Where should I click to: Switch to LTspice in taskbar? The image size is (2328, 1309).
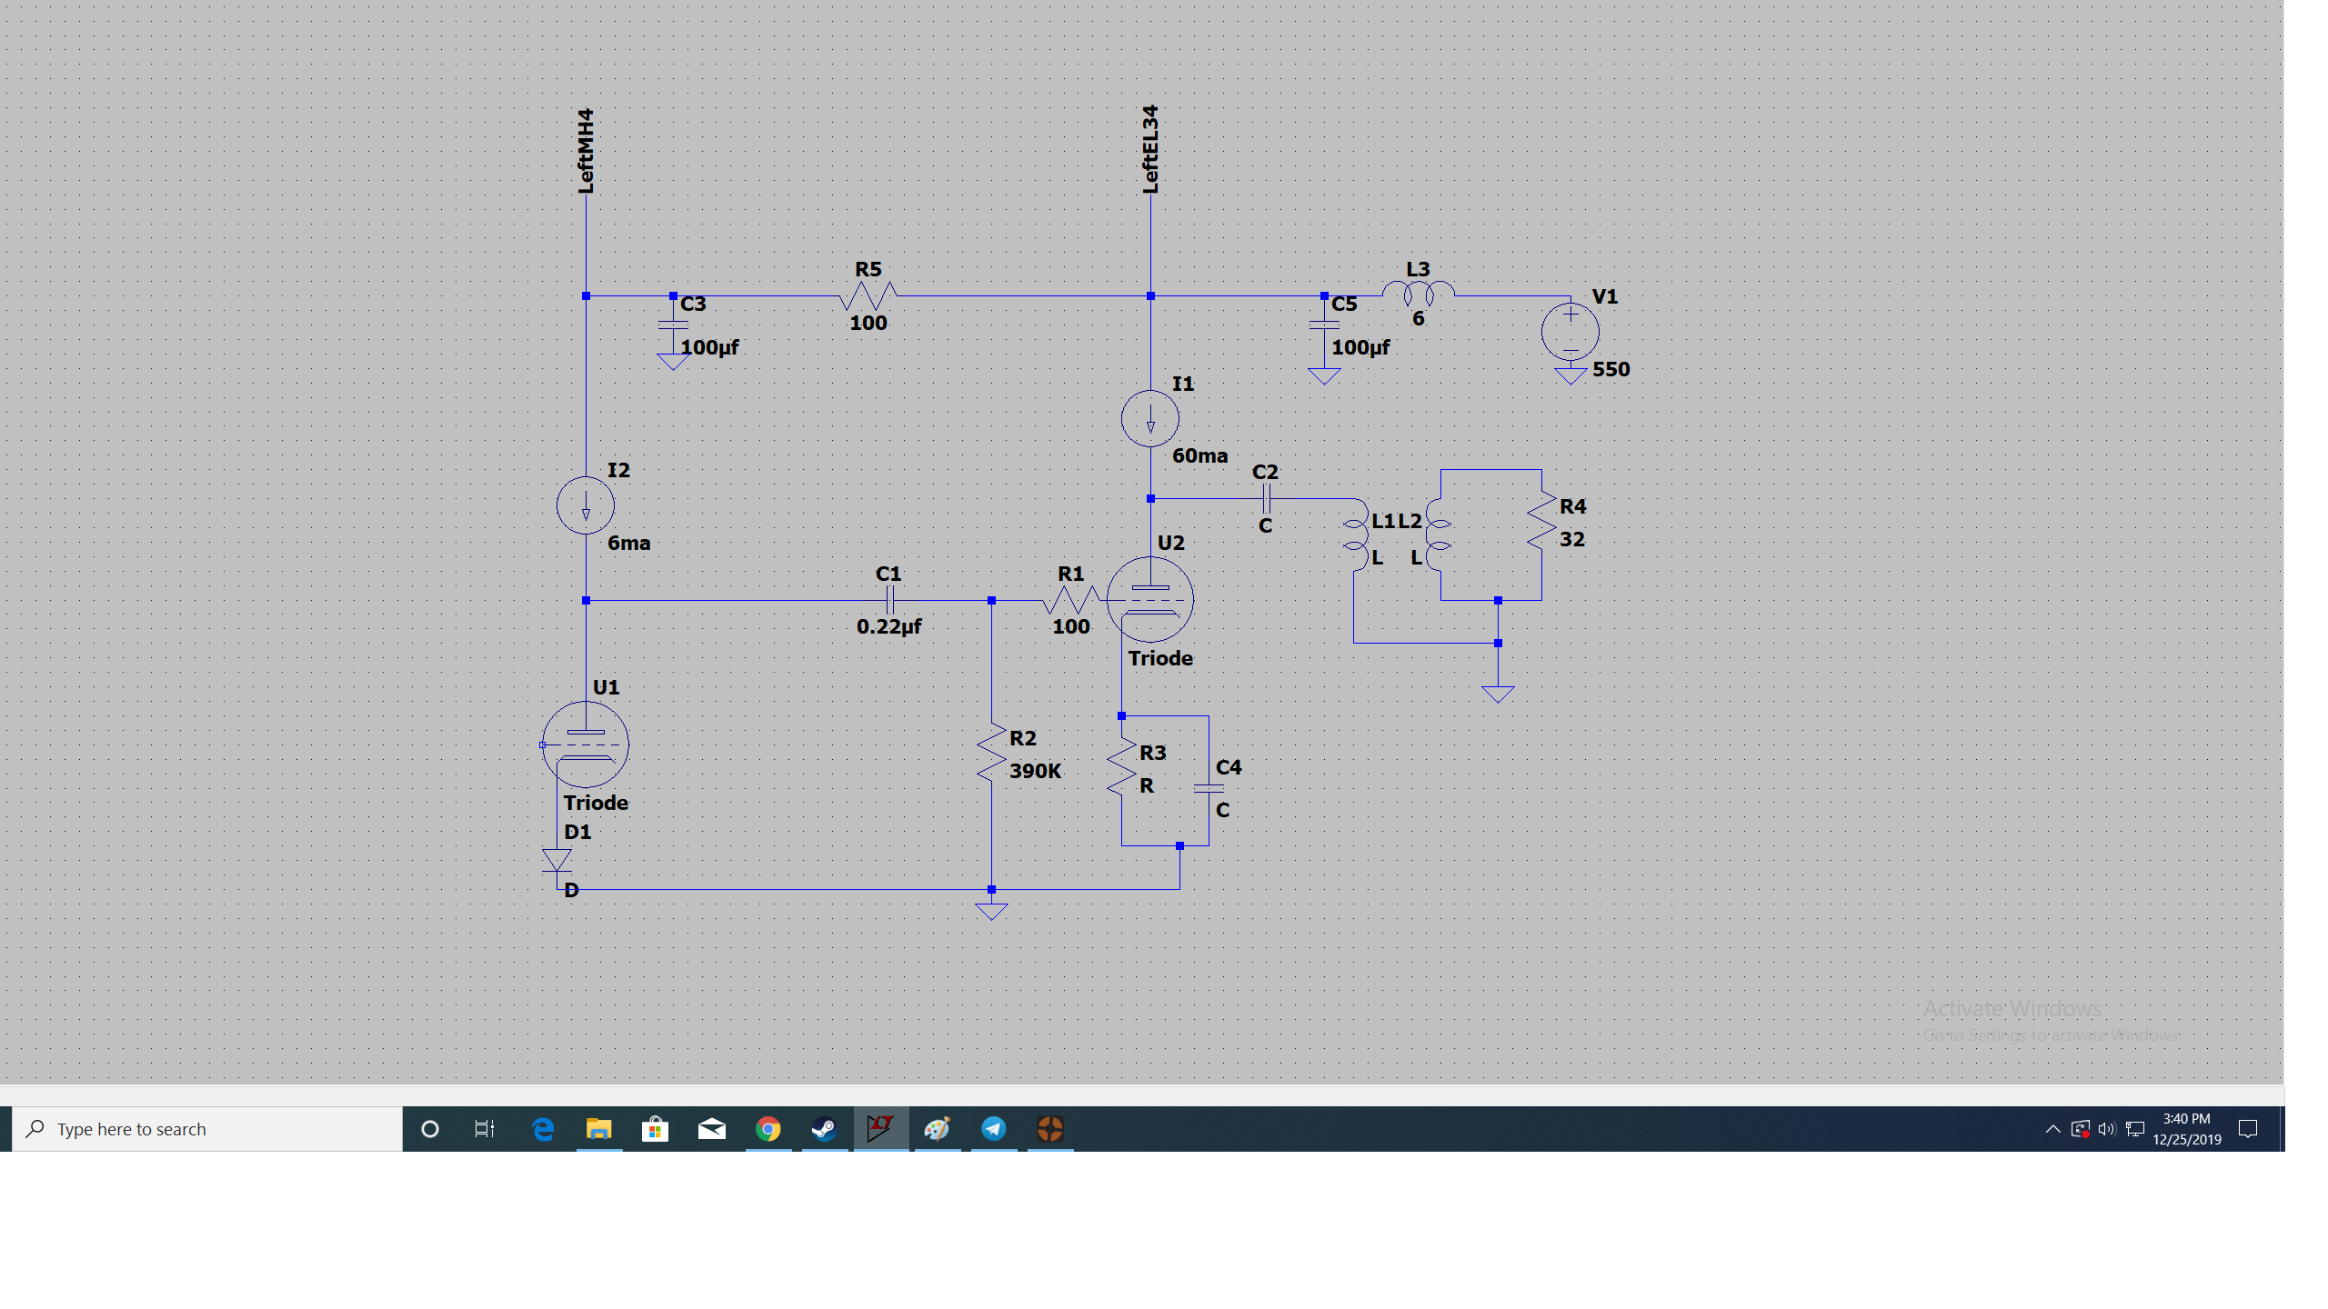[x=880, y=1129]
